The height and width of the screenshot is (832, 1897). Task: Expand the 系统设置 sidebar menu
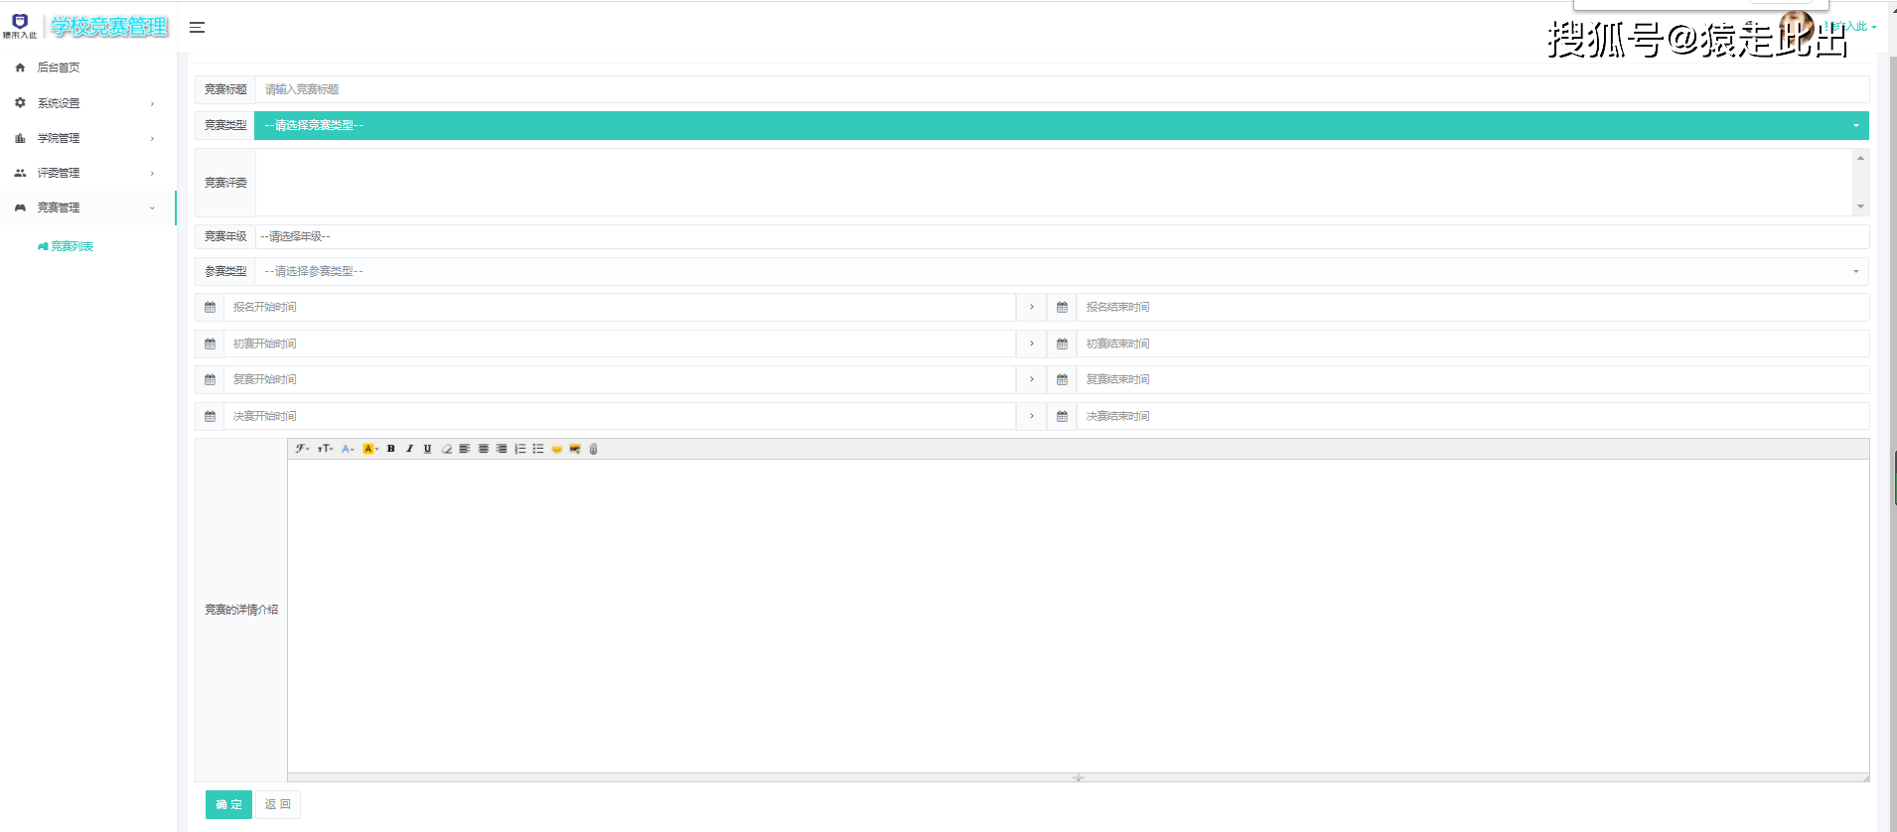pos(84,103)
